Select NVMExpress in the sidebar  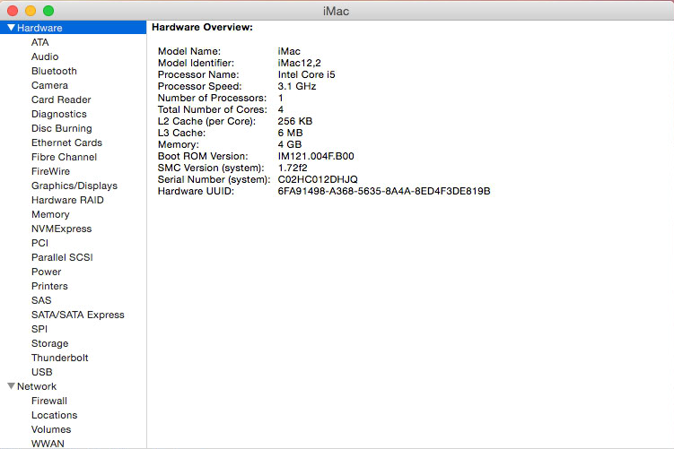[61, 229]
